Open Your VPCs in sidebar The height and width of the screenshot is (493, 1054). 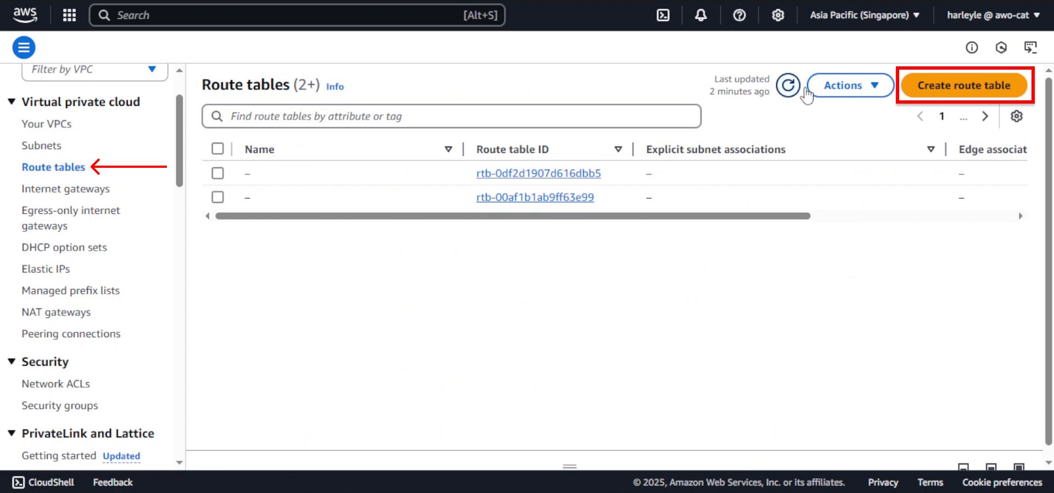(47, 124)
